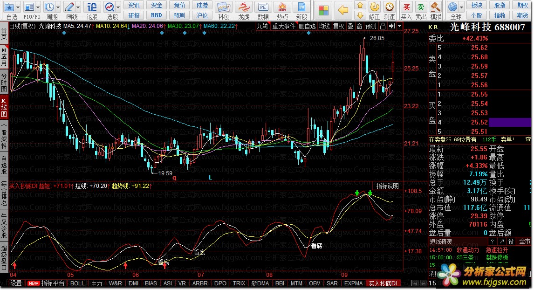Click the 沪伦 button
Image resolution: width=534 pixels, height=290 pixels.
coord(202,15)
